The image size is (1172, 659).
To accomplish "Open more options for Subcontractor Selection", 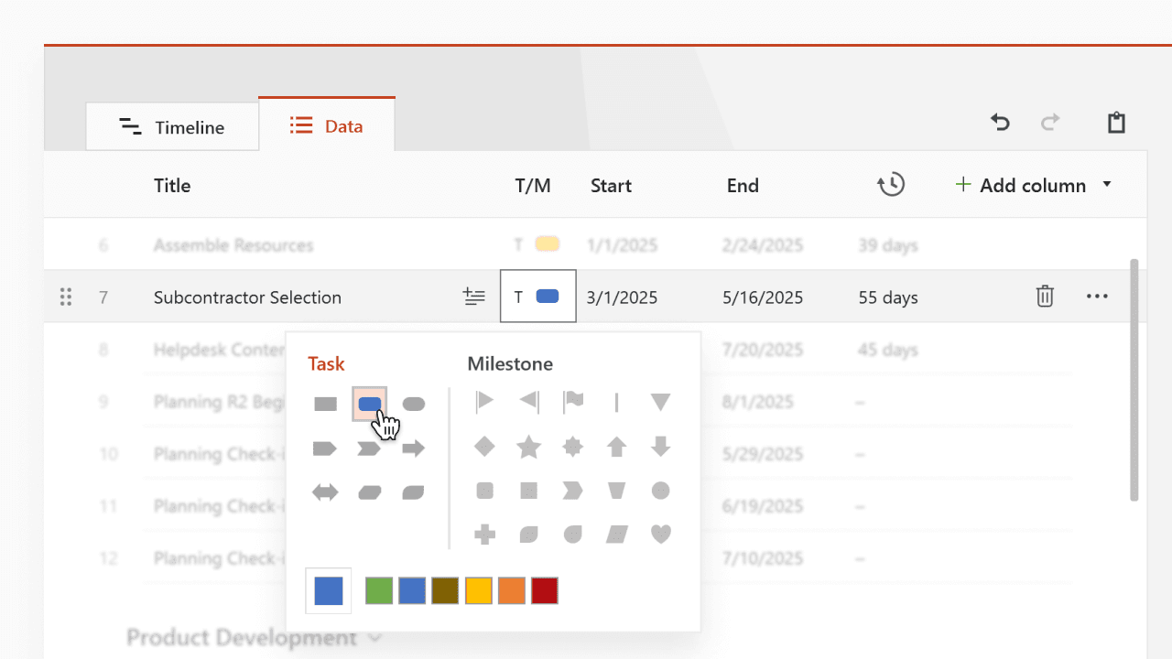I will tap(1097, 297).
